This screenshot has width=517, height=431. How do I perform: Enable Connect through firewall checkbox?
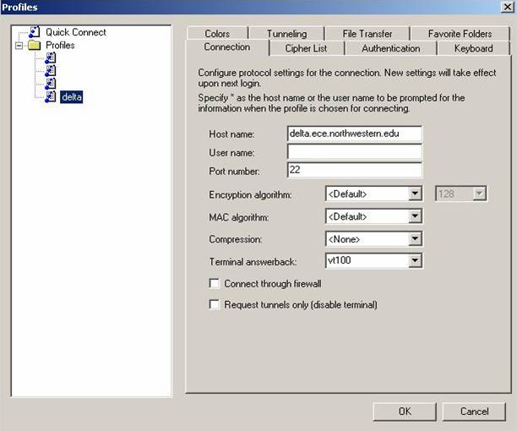click(x=215, y=284)
